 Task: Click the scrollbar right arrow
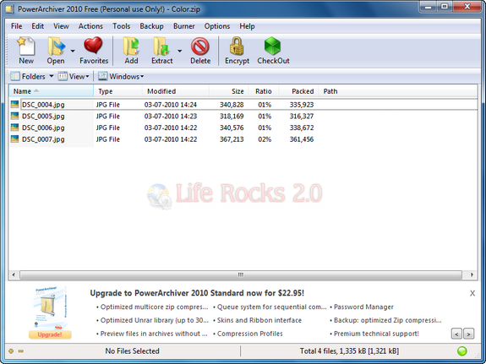[472, 274]
